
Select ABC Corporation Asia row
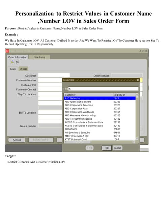point(100,108)
